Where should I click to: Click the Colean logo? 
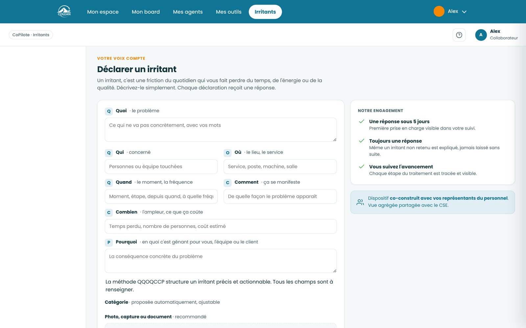point(64,11)
